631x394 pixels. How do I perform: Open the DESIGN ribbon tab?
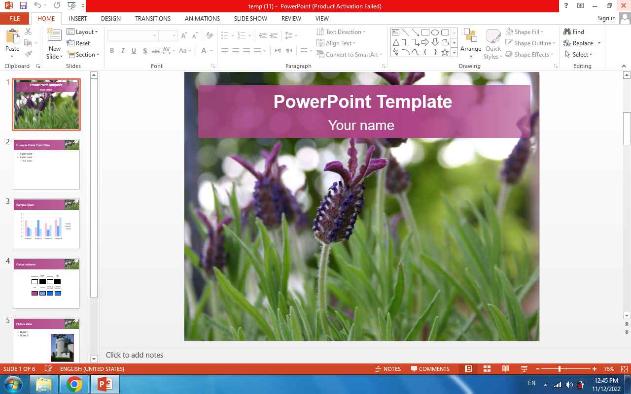pos(110,18)
